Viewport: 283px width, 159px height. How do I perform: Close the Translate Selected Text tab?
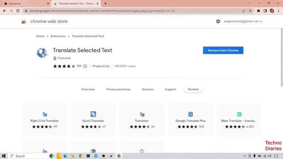pos(98,4)
